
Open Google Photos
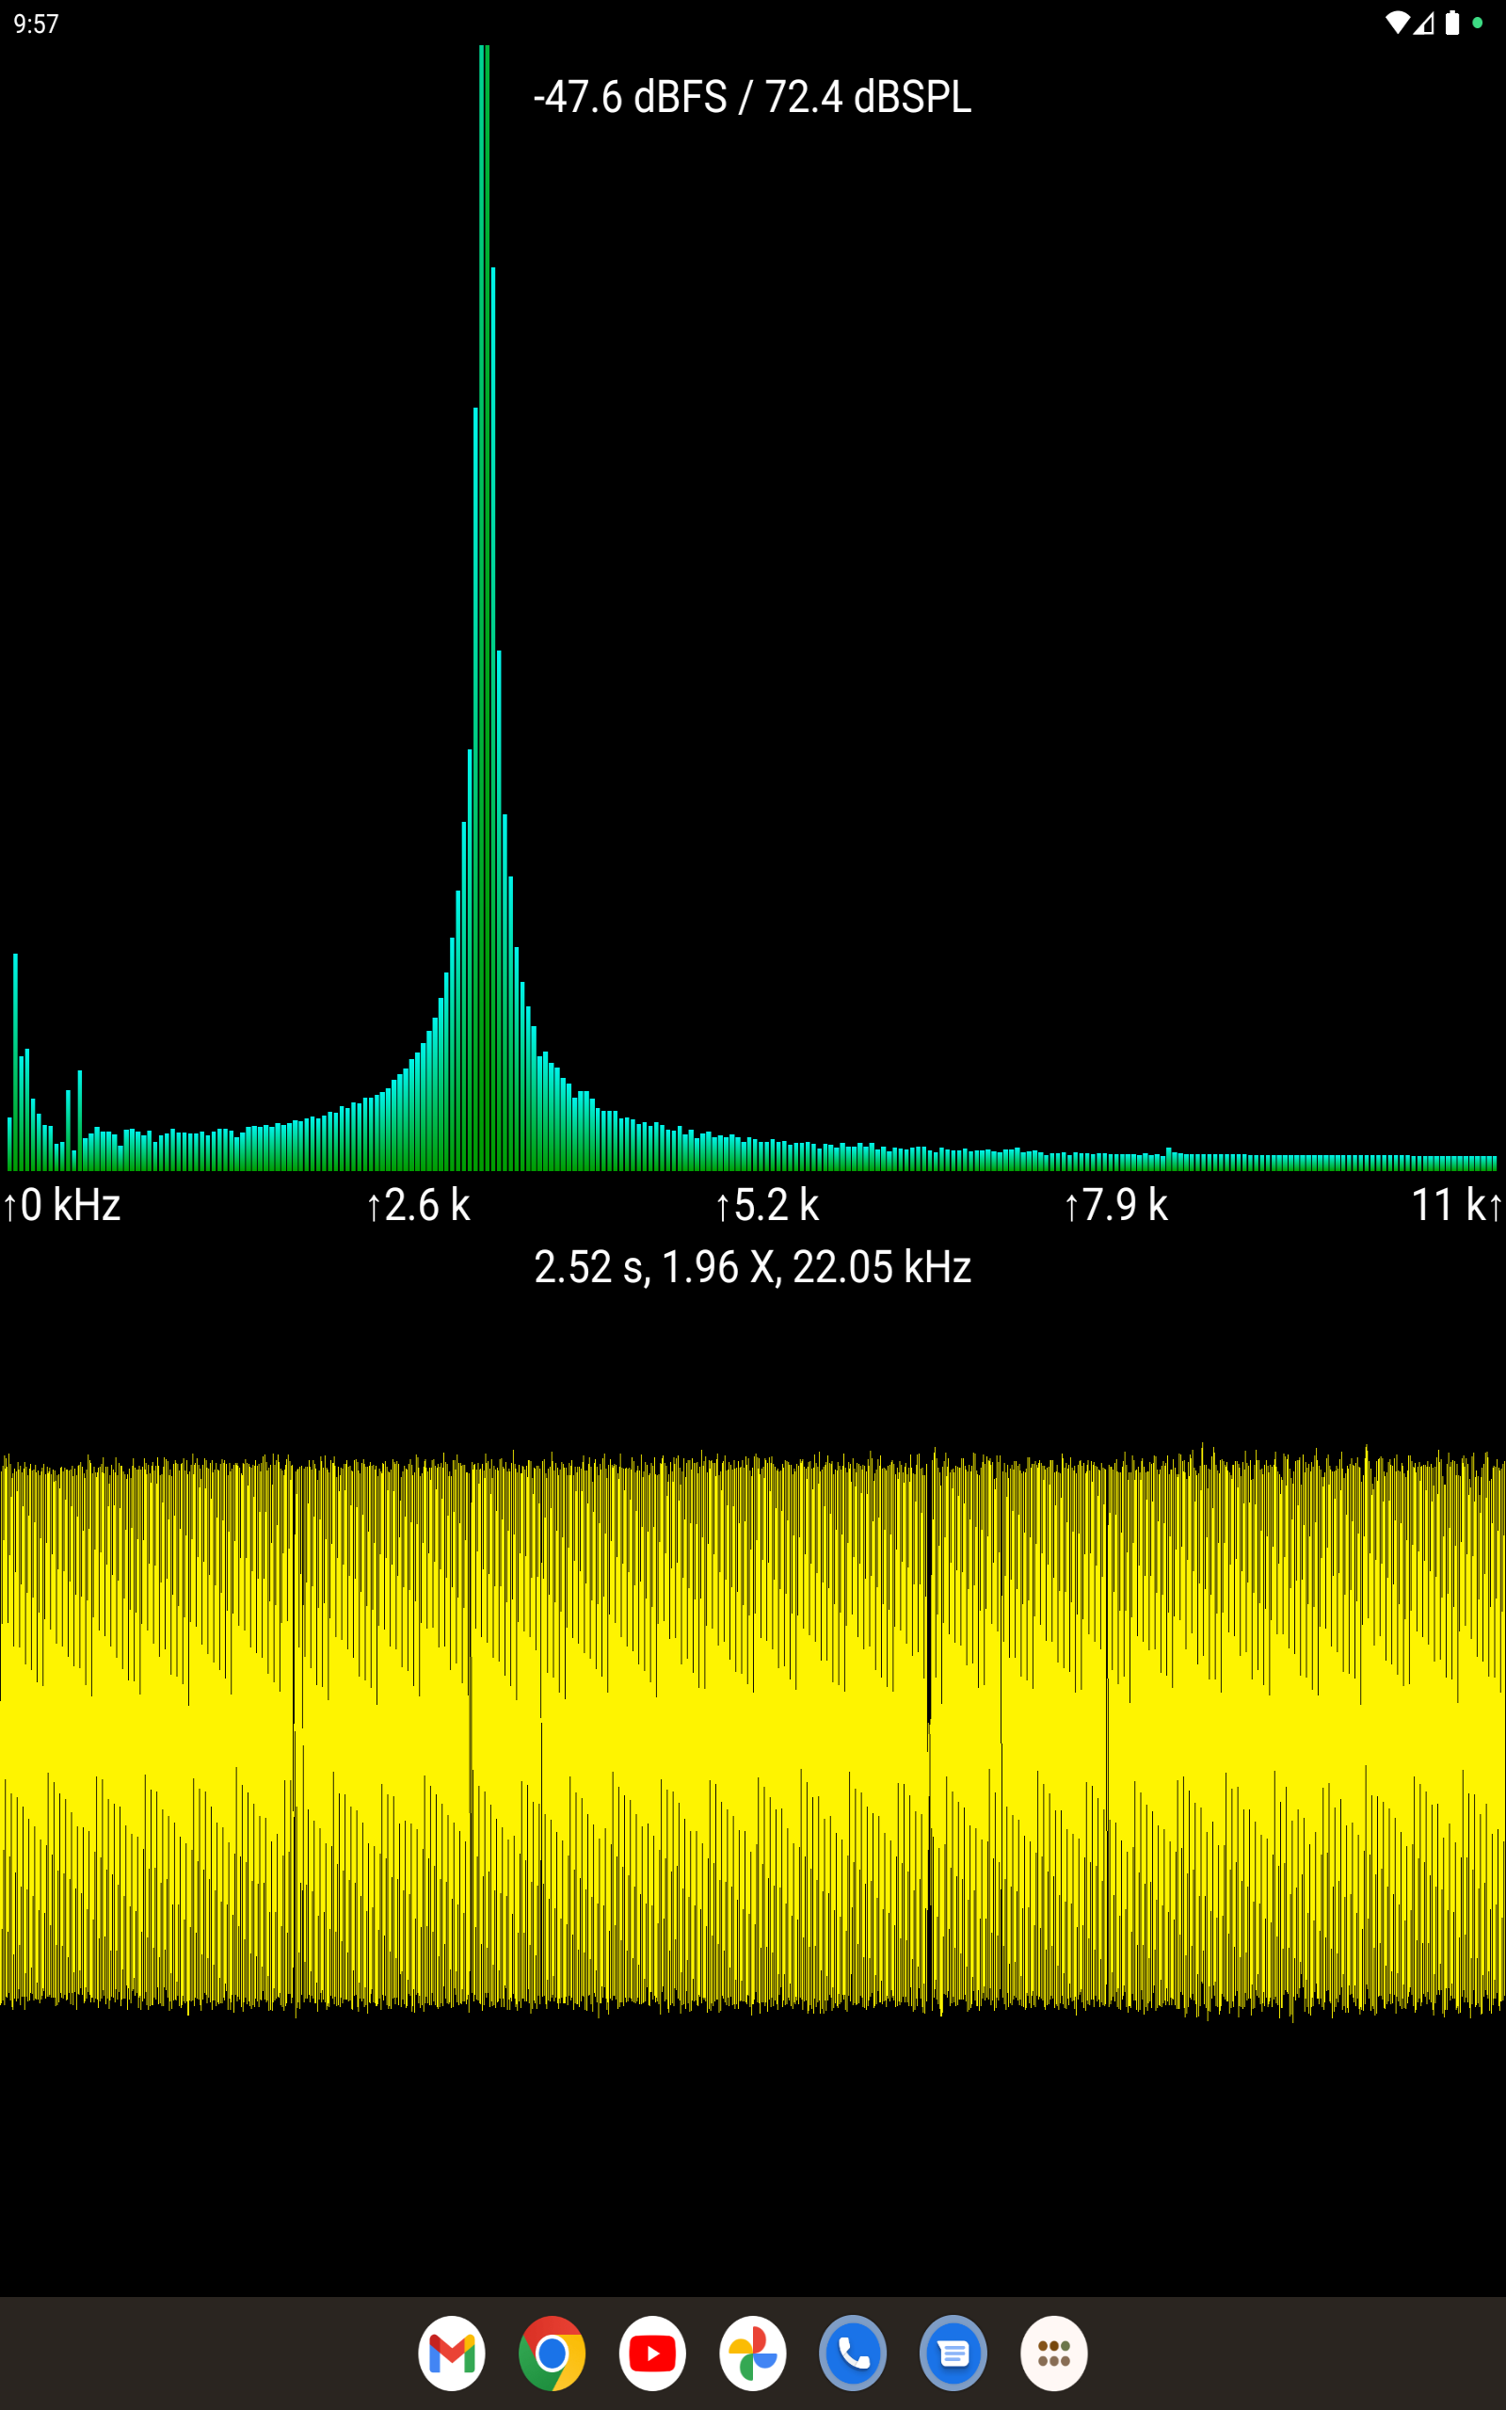(x=753, y=2353)
